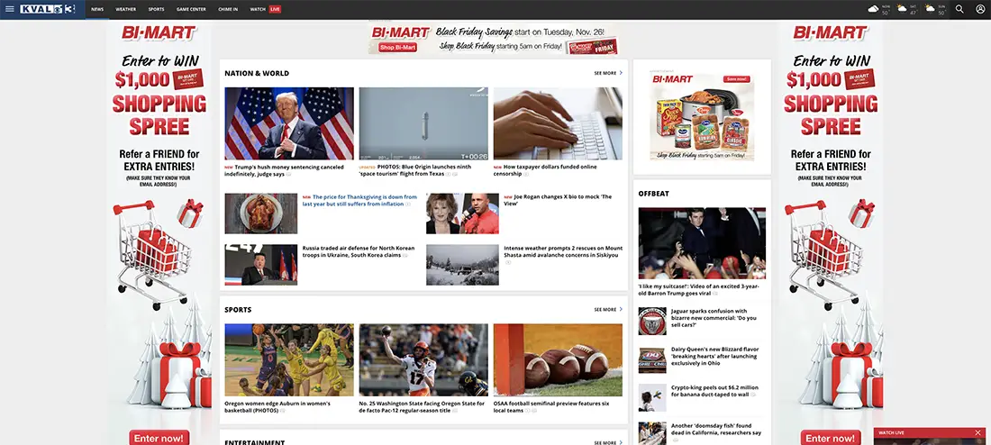Viewport: 991px width, 445px height.
Task: Open Dairy Queen Blizzard flavor article
Action: click(x=714, y=356)
